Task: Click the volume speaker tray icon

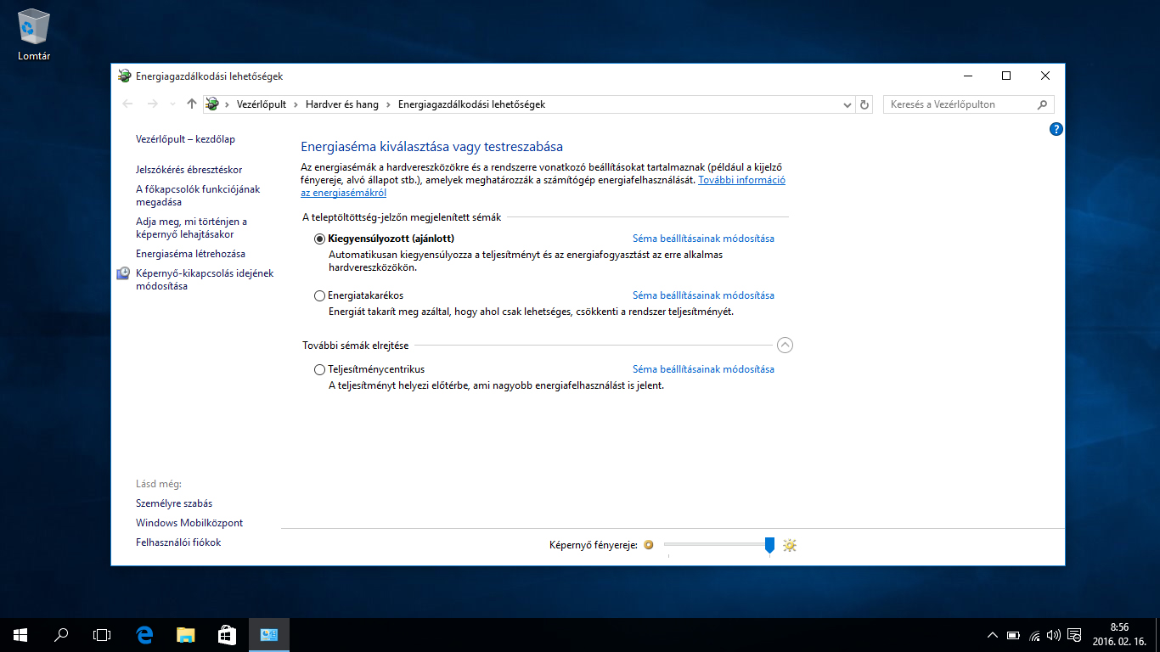Action: (x=1054, y=635)
